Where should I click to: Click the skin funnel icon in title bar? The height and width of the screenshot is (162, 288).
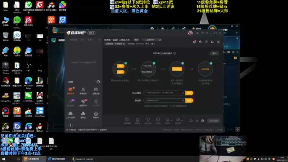point(202,33)
